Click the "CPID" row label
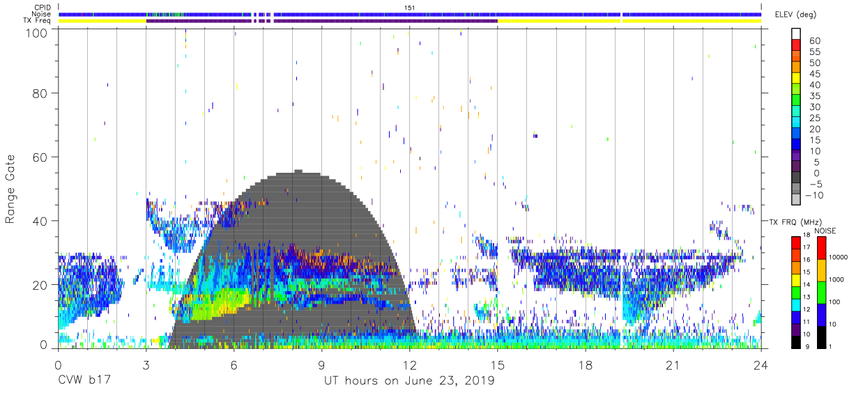The image size is (856, 395). (x=43, y=7)
